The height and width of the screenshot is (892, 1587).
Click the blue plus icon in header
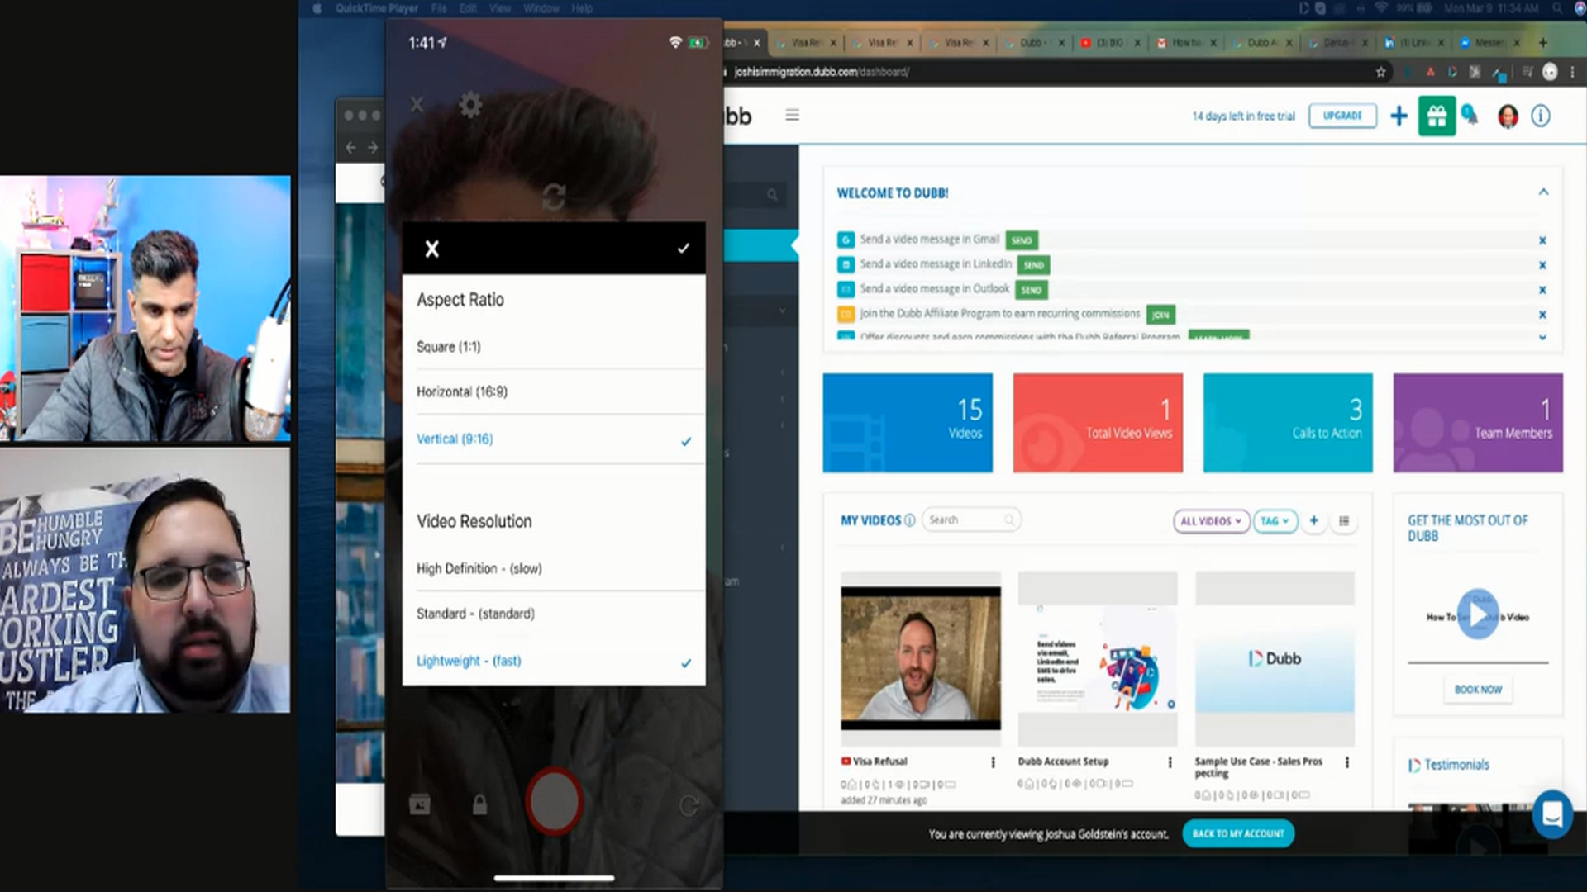click(1399, 116)
